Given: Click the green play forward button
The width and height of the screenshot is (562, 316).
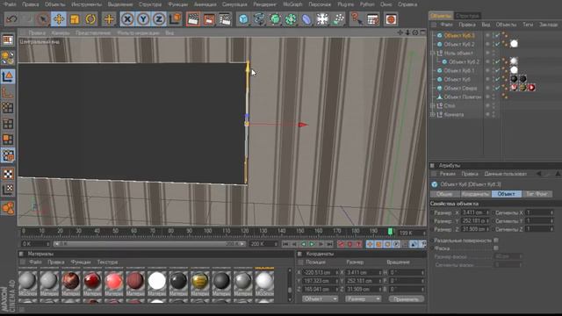Looking at the screenshot, I should (x=312, y=244).
